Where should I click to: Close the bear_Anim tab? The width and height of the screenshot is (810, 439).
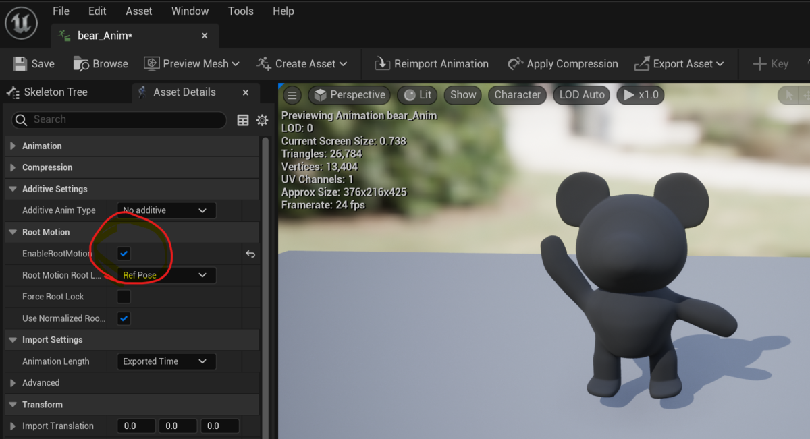tap(205, 36)
